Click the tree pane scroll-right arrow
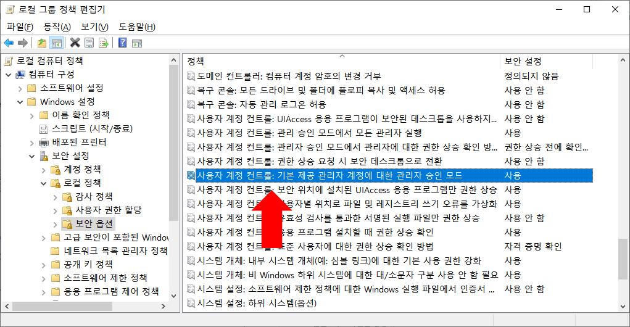This screenshot has width=630, height=327. (x=164, y=306)
